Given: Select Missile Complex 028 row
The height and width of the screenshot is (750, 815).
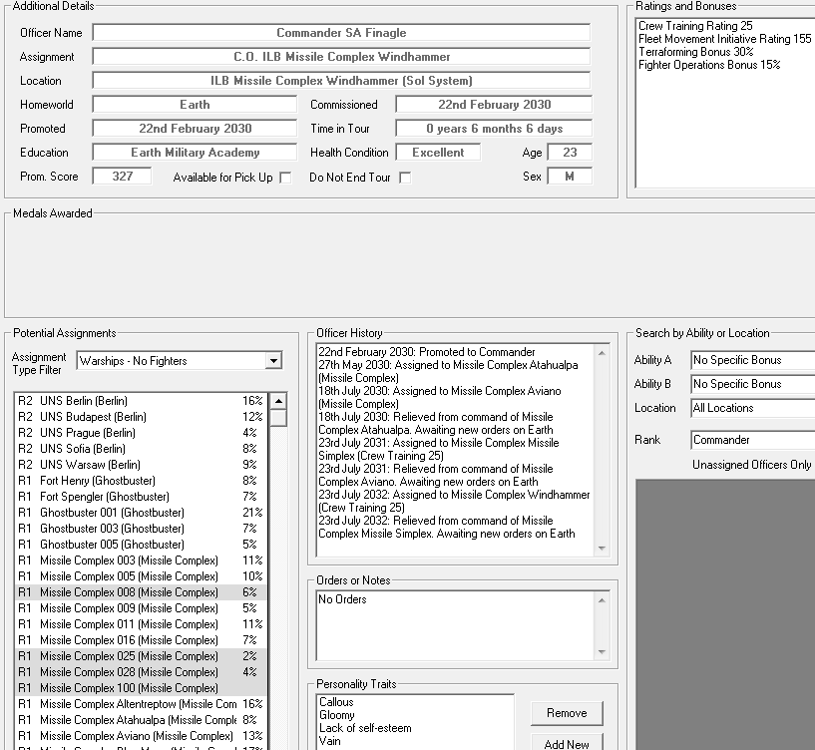Looking at the screenshot, I should click(141, 672).
